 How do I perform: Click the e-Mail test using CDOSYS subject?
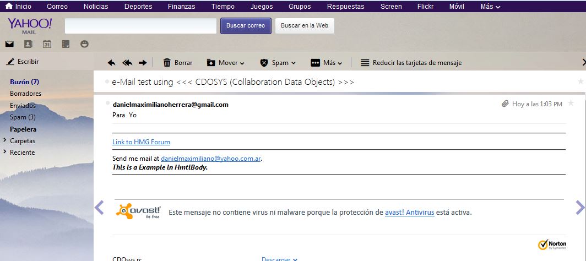[233, 82]
